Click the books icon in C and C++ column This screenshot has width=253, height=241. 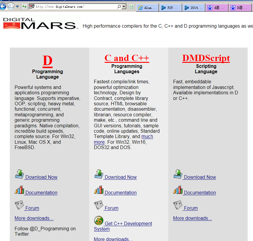tap(99, 190)
